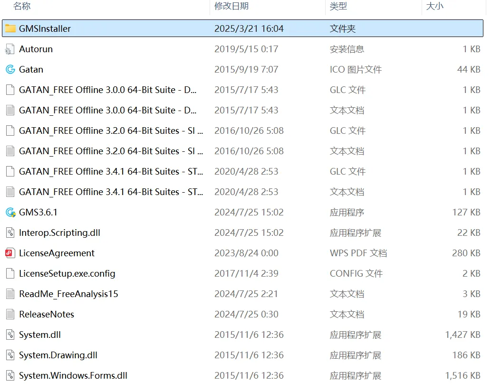Select the GMSInstaller folder name
Image resolution: width=491 pixels, height=391 pixels.
click(45, 28)
